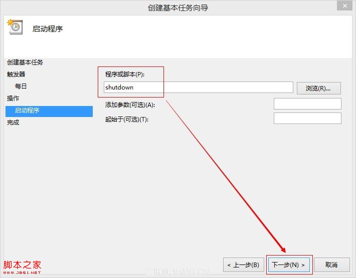Click the 创建基本任务向导 window title
This screenshot has height=278, width=356.
[178, 8]
